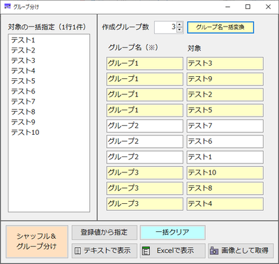Click the camera icon on 画像として取得
The image size is (279, 264).
coord(214,251)
